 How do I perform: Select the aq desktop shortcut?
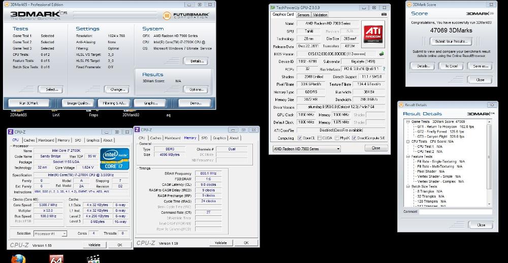pos(169,115)
